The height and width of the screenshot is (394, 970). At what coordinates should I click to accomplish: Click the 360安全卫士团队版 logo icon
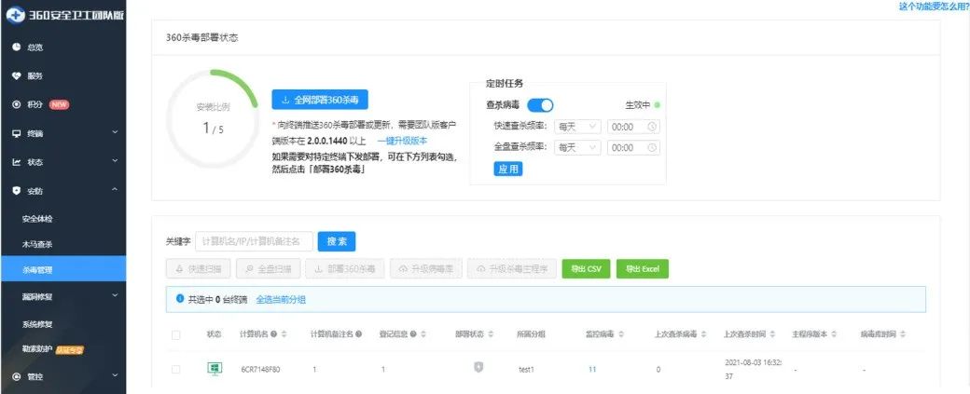(16, 15)
